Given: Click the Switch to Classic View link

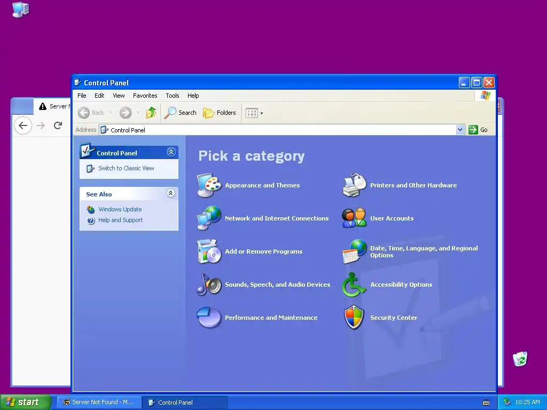Looking at the screenshot, I should (126, 168).
